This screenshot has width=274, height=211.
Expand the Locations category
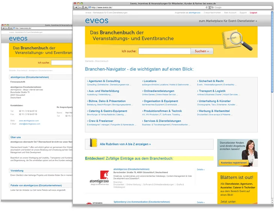point(150,81)
